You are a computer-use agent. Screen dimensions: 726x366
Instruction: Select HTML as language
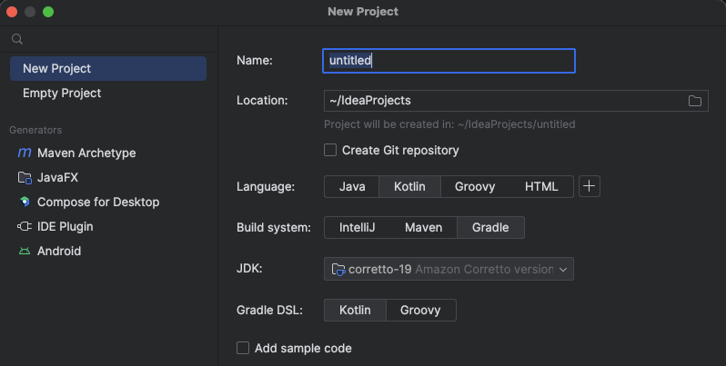pos(541,187)
